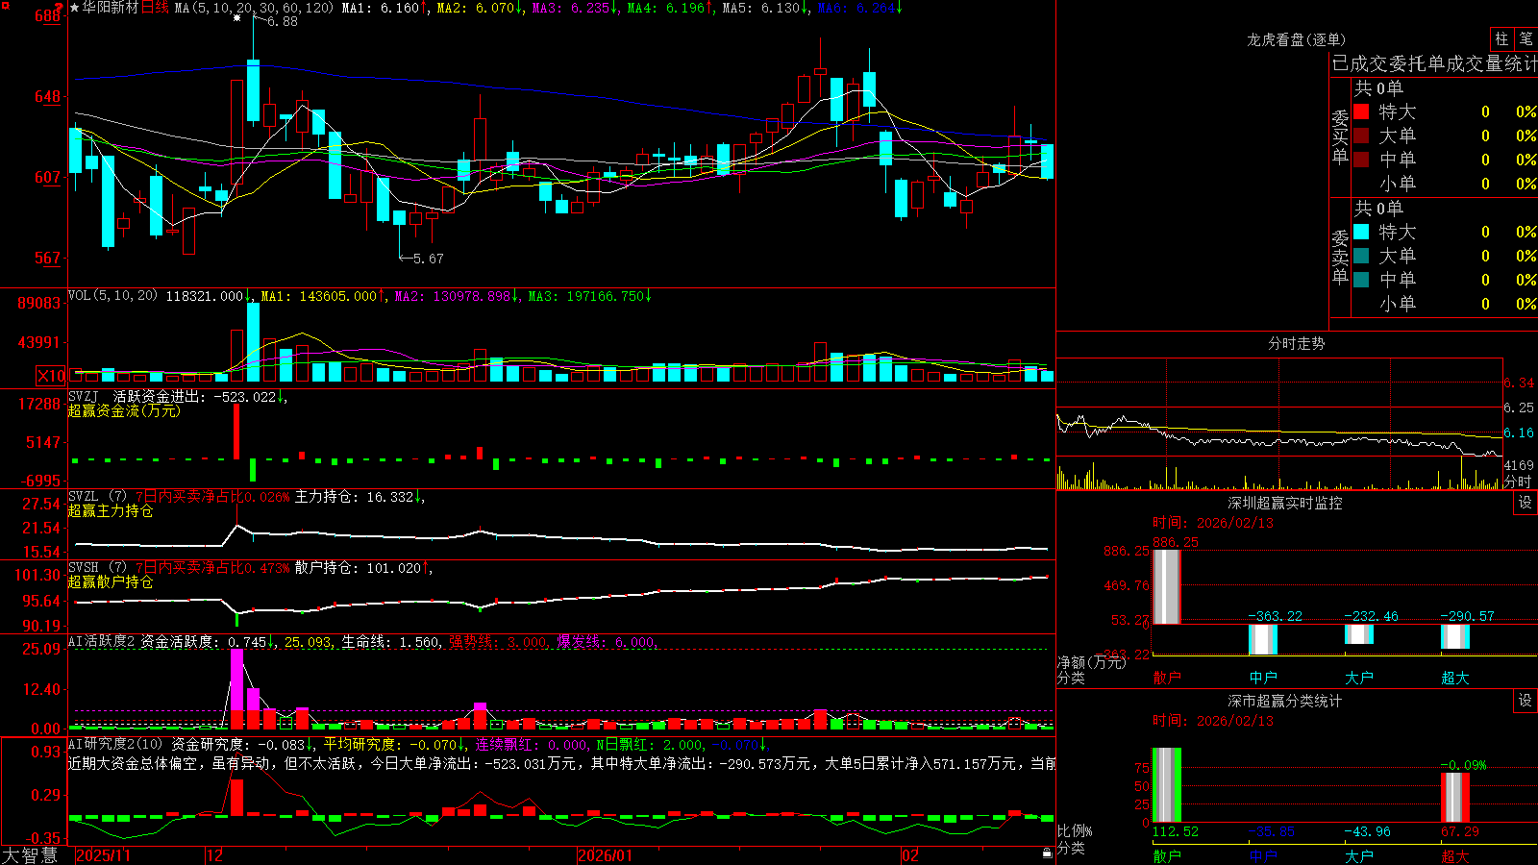Open the SVSH (7) indicator label
Viewport: 1538px width, 865px height.
[x=97, y=568]
